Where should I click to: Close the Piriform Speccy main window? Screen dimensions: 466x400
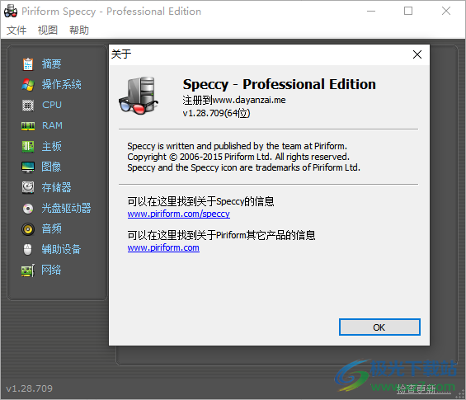click(x=445, y=12)
